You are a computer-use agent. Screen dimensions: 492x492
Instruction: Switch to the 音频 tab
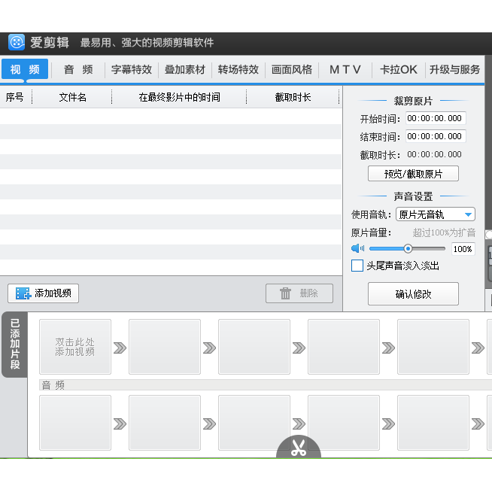click(78, 69)
